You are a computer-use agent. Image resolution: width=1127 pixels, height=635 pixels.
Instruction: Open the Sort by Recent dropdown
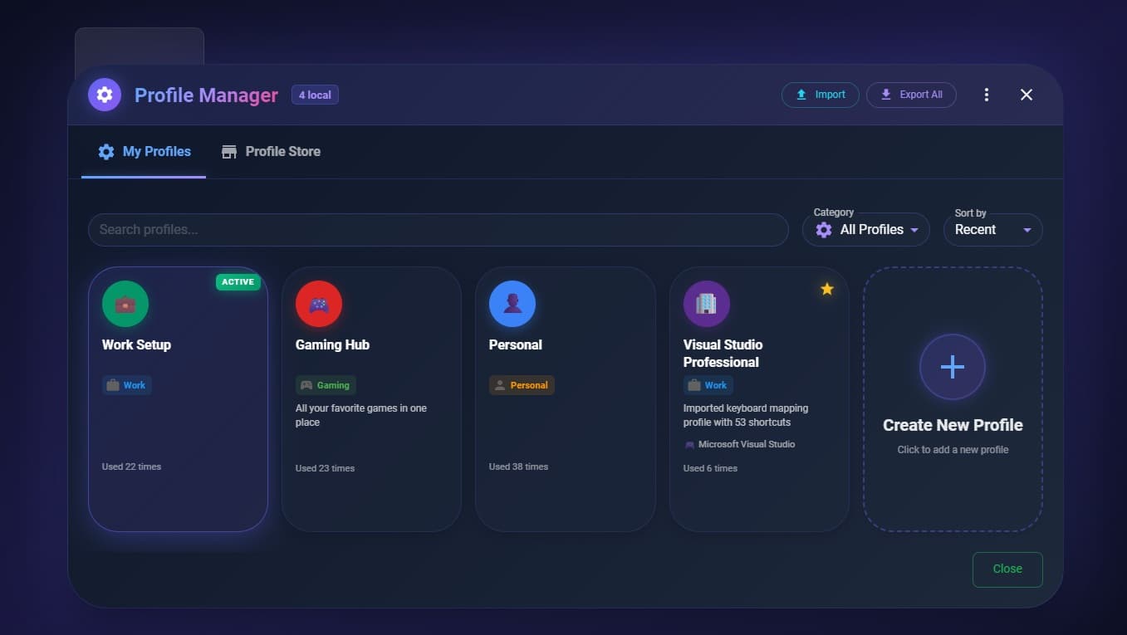click(x=992, y=229)
